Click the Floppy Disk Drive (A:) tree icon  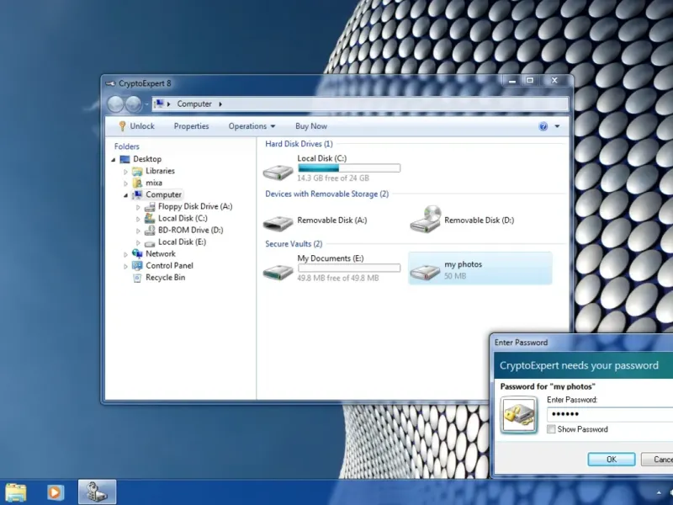pos(150,206)
